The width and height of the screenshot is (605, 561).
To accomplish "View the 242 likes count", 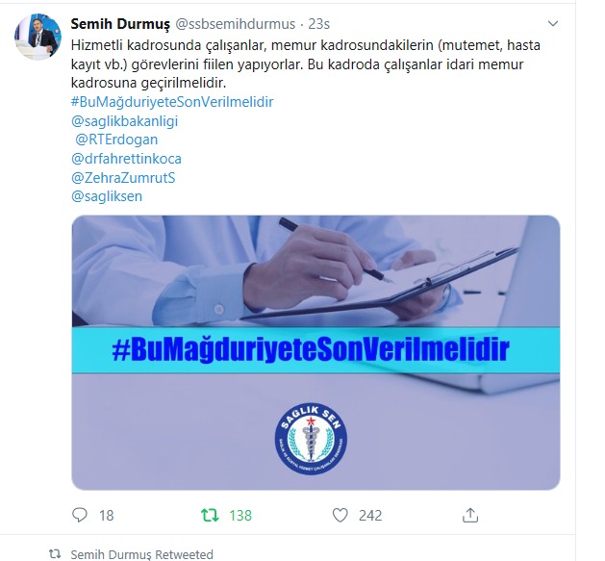I will 370,516.
